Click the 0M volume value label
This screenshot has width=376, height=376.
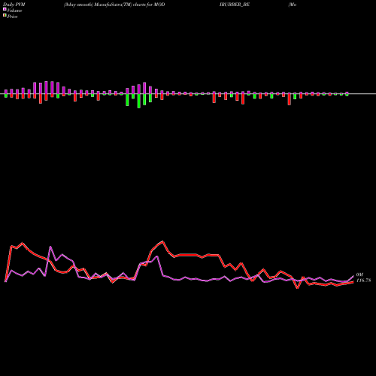359,274
